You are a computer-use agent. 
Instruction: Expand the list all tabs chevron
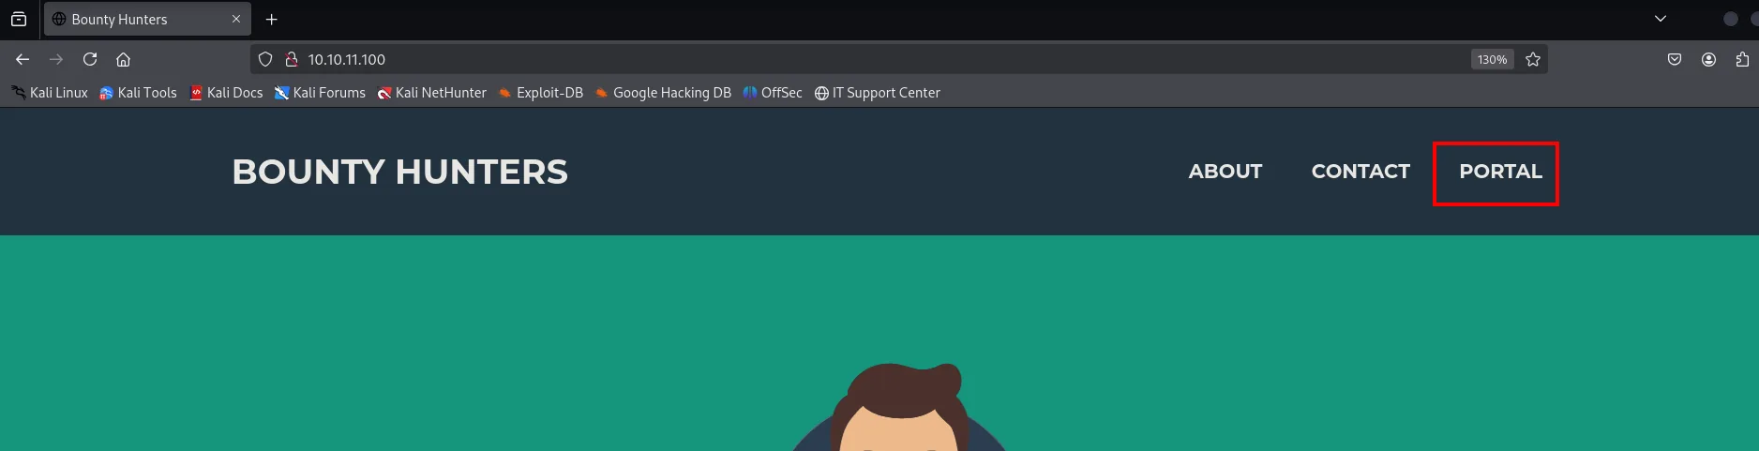pos(1661,19)
